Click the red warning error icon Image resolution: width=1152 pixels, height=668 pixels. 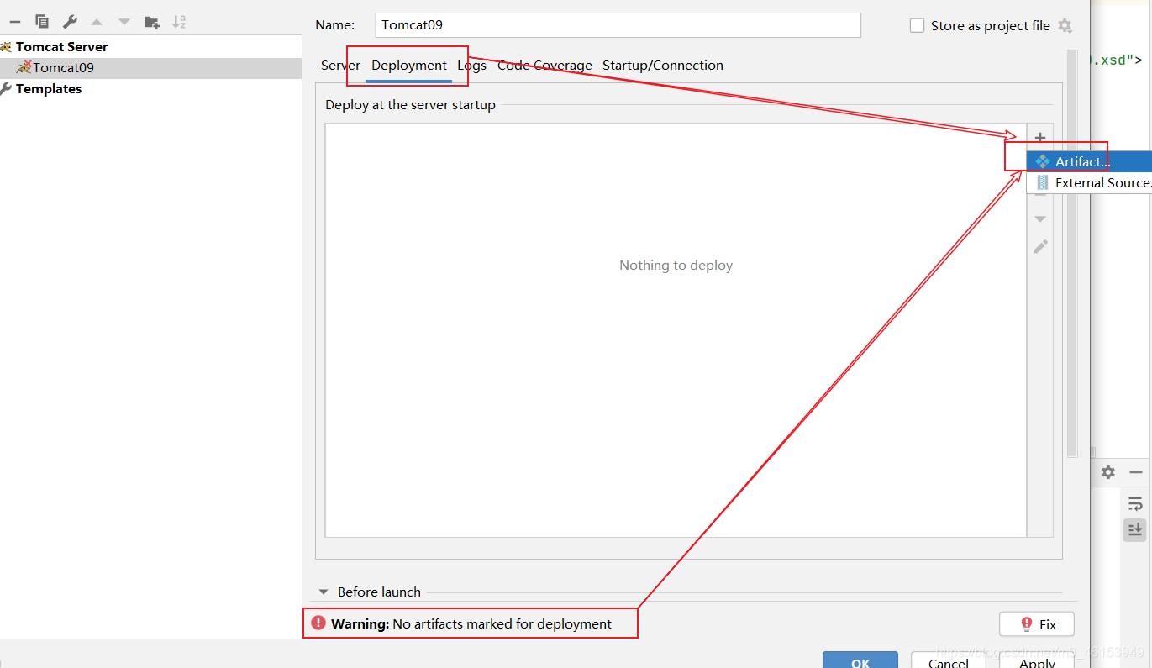pyautogui.click(x=318, y=623)
